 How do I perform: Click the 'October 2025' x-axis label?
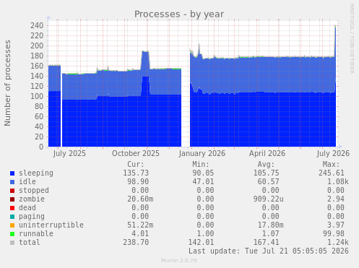click(x=136, y=154)
